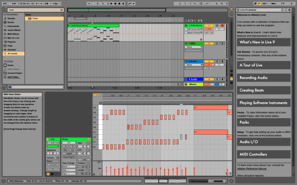This screenshot has height=185, width=297.
Task: Clear the browser search field
Action: 62,10
